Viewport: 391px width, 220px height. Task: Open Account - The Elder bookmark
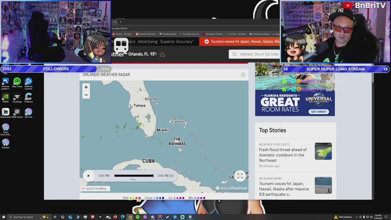point(236,34)
